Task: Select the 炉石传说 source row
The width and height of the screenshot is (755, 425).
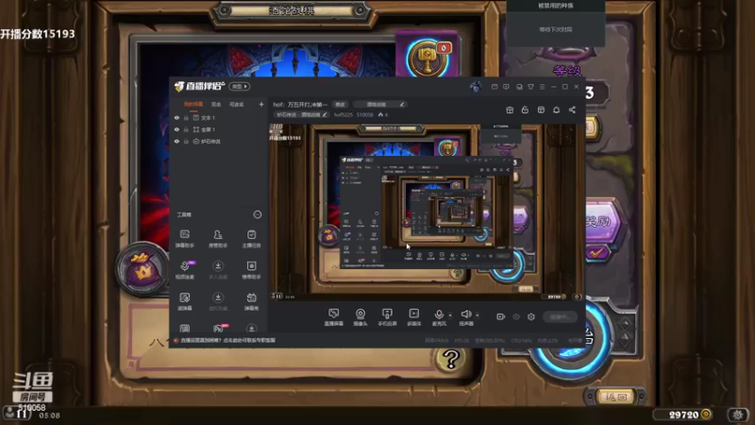Action: pyautogui.click(x=219, y=141)
